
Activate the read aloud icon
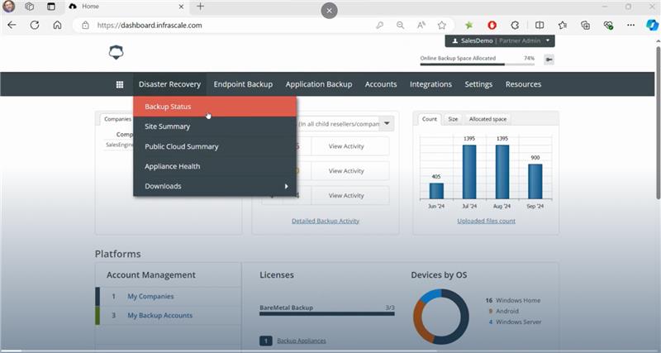(x=421, y=26)
